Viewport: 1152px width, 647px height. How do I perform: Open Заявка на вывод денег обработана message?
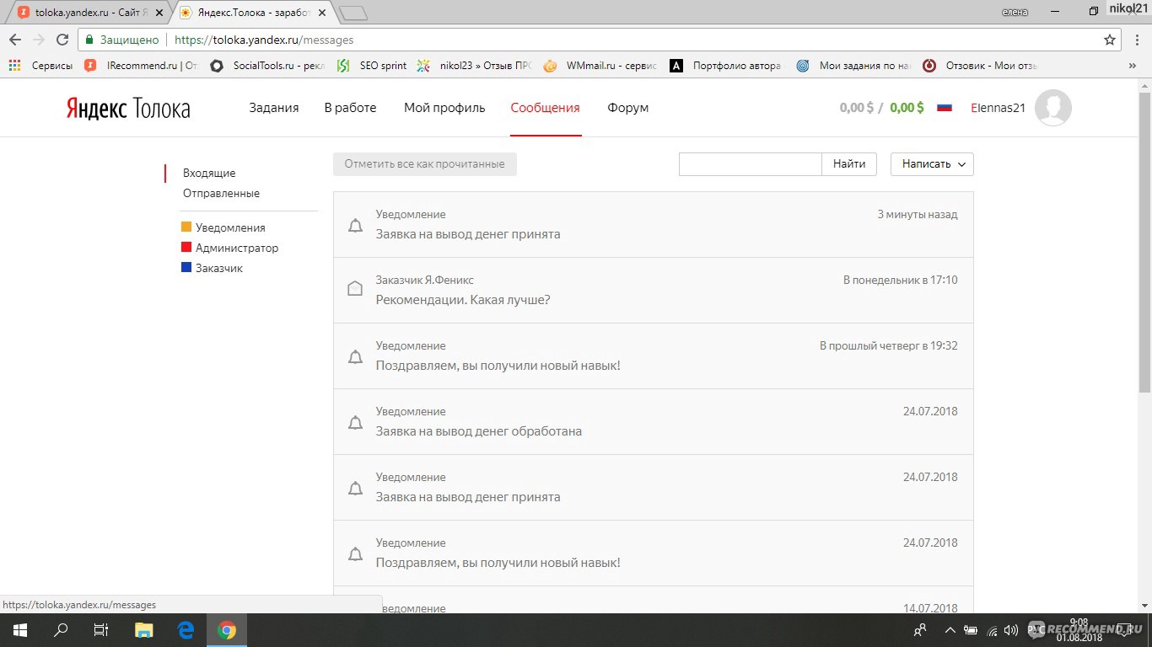coord(654,422)
